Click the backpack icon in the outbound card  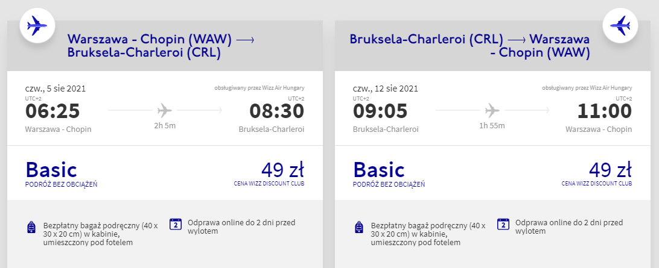31,228
